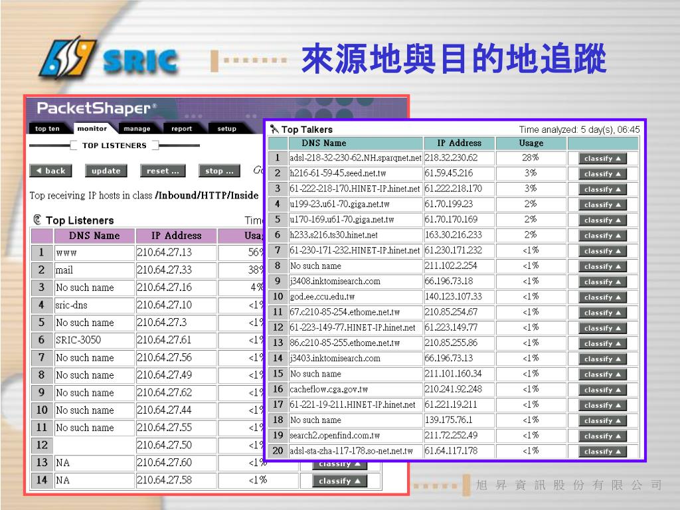Select sric-dns listener name
The width and height of the screenshot is (680, 510).
72,305
